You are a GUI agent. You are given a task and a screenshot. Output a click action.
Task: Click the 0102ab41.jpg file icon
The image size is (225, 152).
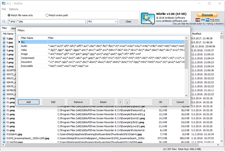click(4, 134)
